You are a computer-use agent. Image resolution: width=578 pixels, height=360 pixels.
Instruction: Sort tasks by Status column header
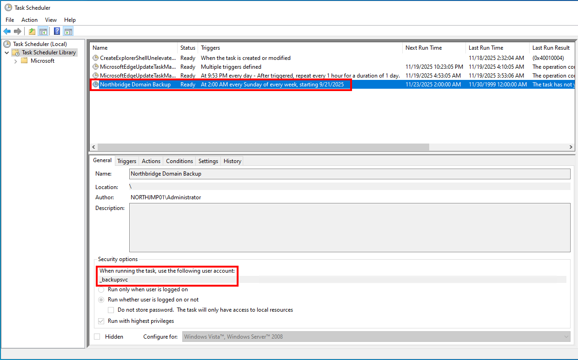188,48
